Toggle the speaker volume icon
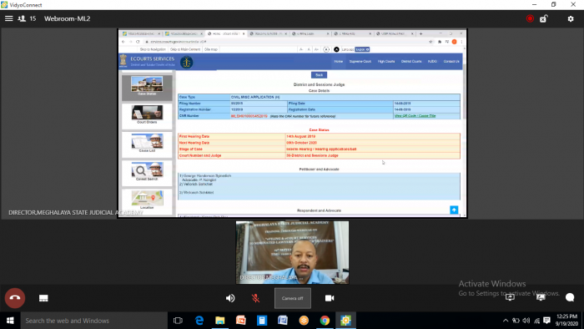The height and width of the screenshot is (329, 584). tap(230, 298)
